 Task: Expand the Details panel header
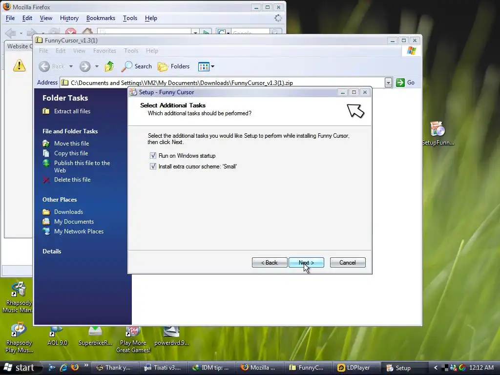coord(52,251)
